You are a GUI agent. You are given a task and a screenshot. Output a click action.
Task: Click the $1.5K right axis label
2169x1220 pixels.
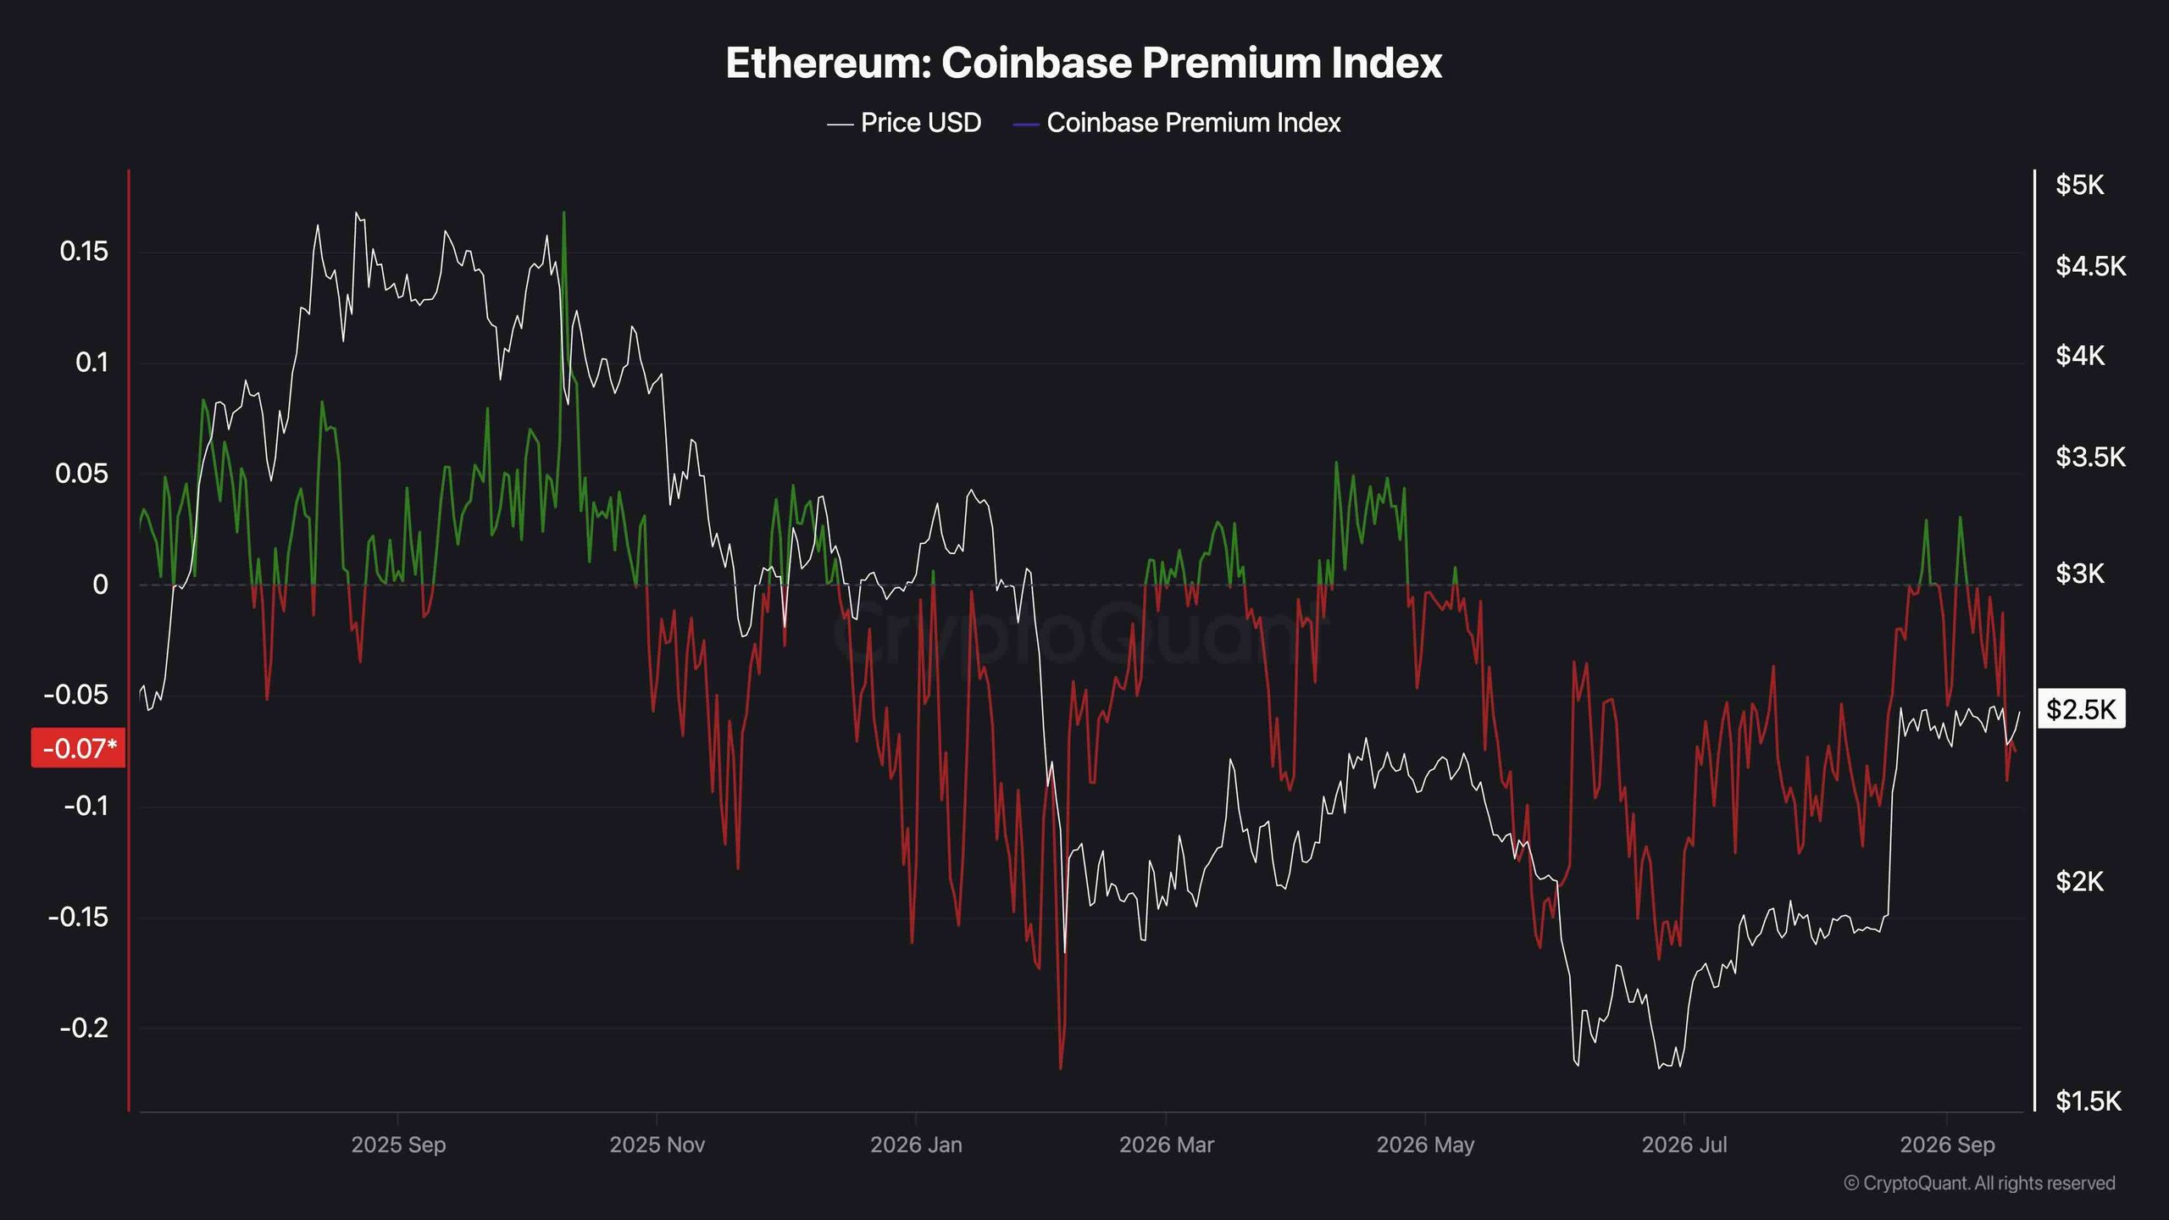pos(2089,1101)
